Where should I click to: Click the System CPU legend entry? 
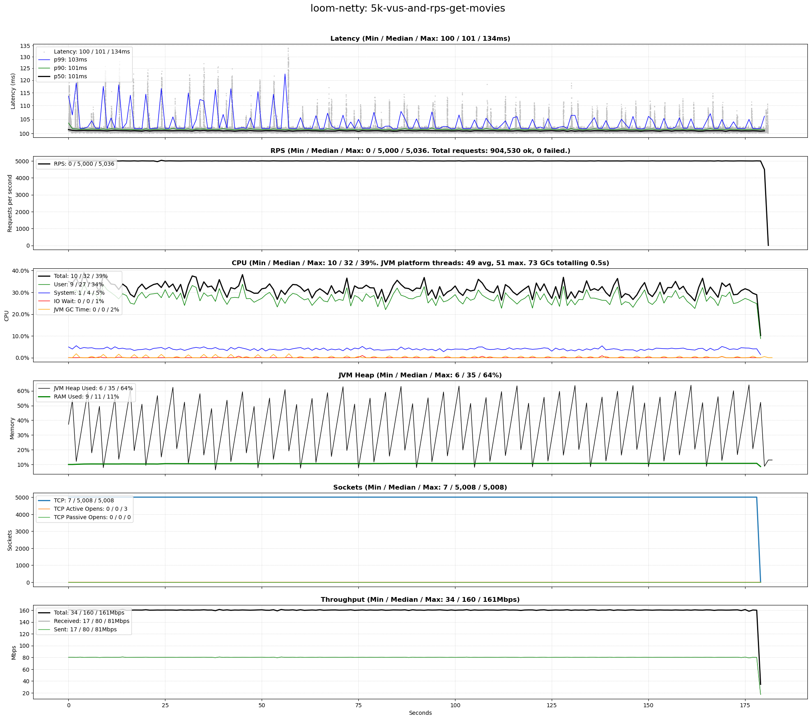pos(79,293)
